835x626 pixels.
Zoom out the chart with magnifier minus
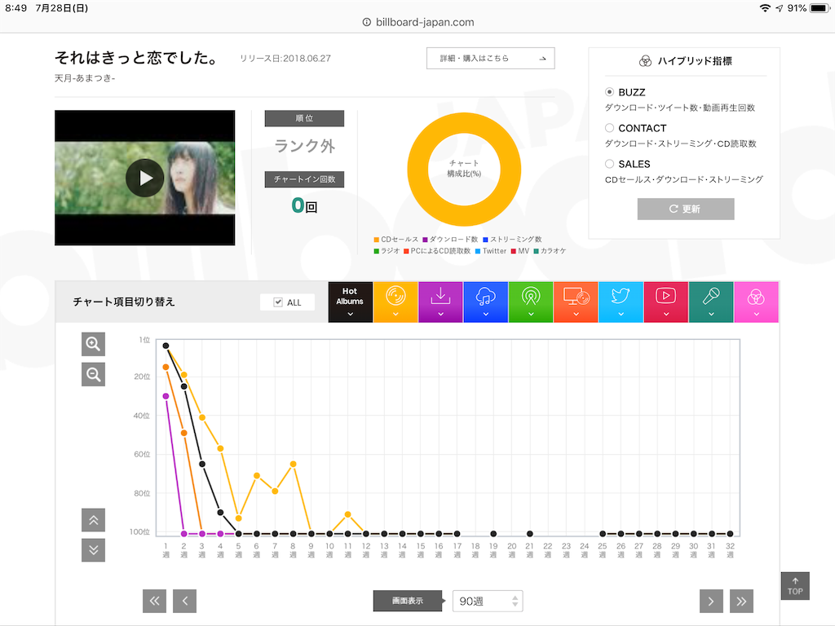point(93,375)
